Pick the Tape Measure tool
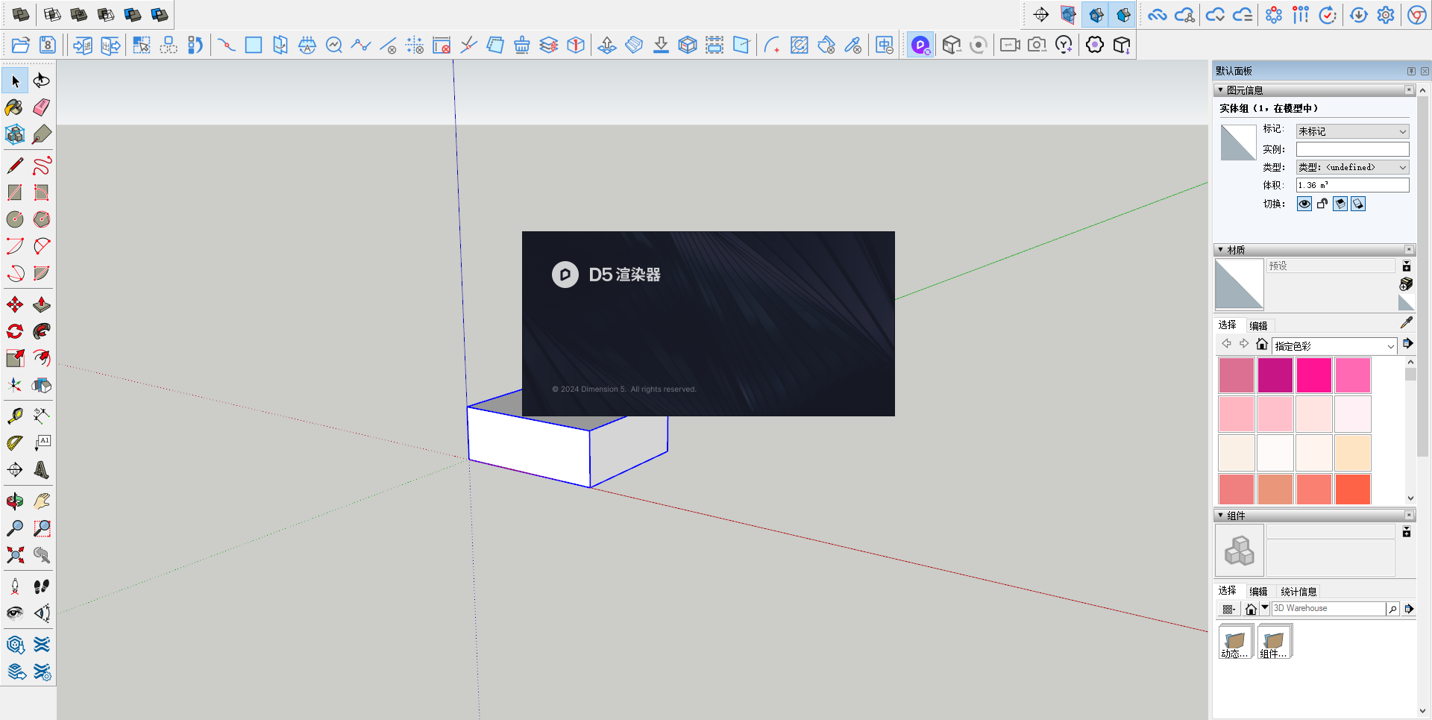Screen dimensions: 1432x720 pos(15,416)
